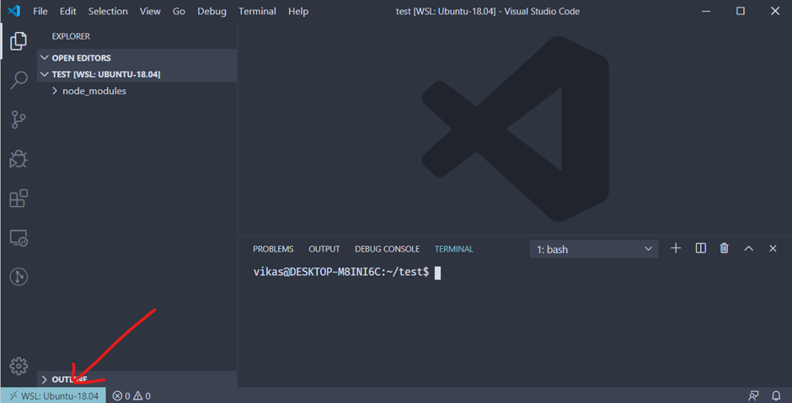Open the Help menu
The image size is (792, 403).
click(x=298, y=11)
